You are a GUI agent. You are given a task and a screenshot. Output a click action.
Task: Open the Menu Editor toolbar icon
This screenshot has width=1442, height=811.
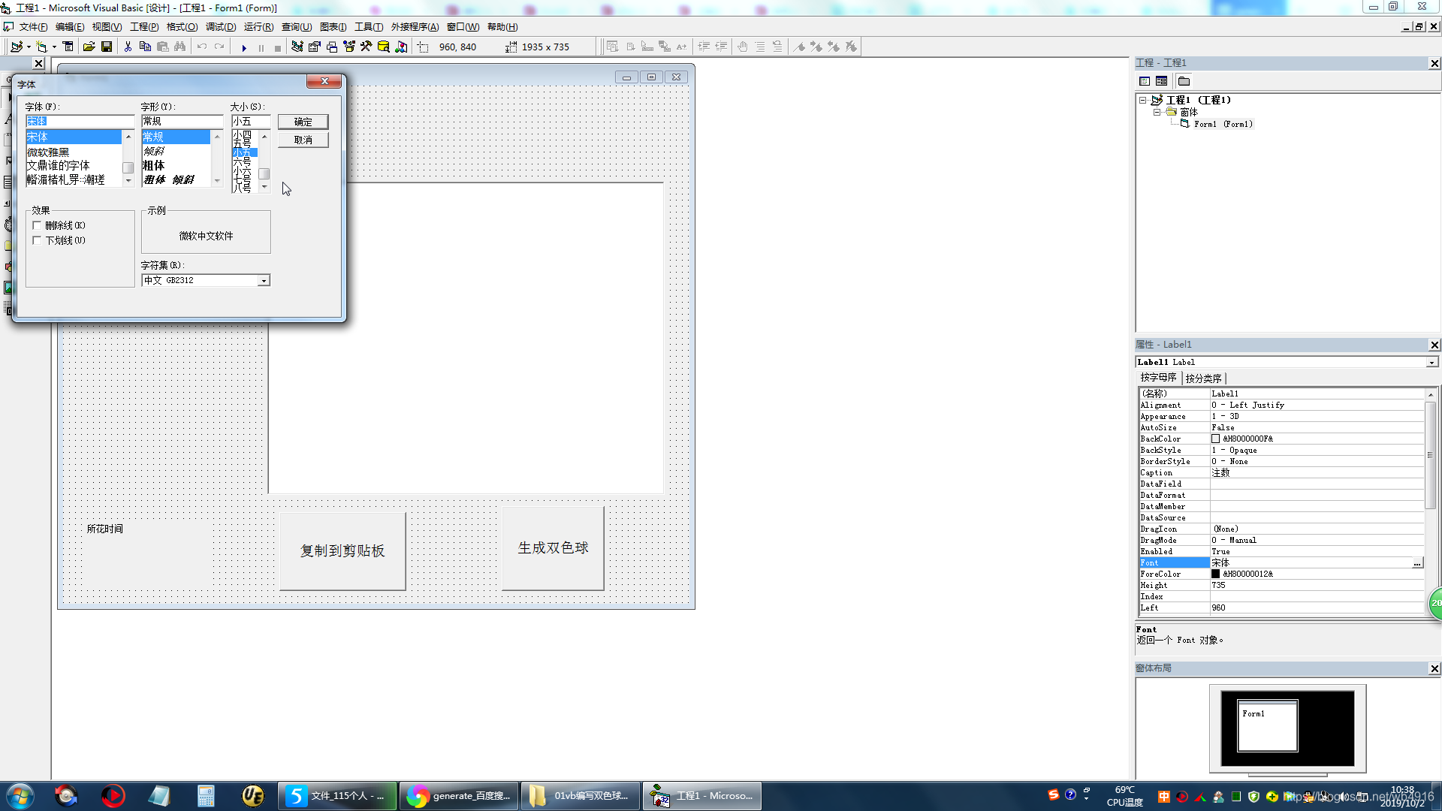(68, 47)
